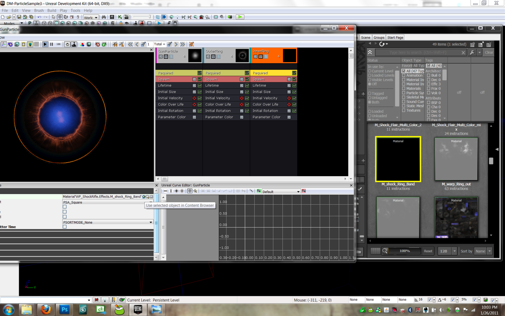Collapse the filter panel with double chevron
This screenshot has width=505, height=316.
tap(370, 52)
